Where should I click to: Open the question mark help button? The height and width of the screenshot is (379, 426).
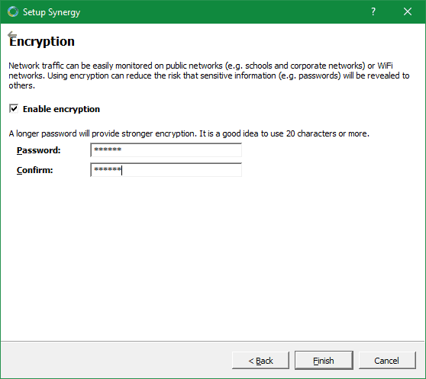pyautogui.click(x=373, y=11)
